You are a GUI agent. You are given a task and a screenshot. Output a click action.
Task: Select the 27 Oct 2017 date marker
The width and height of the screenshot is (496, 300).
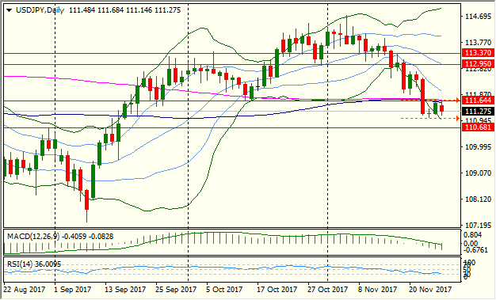pyautogui.click(x=328, y=289)
